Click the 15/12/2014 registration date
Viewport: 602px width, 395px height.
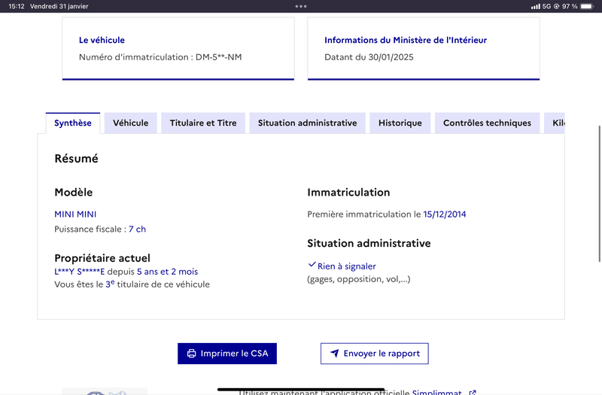click(x=445, y=214)
